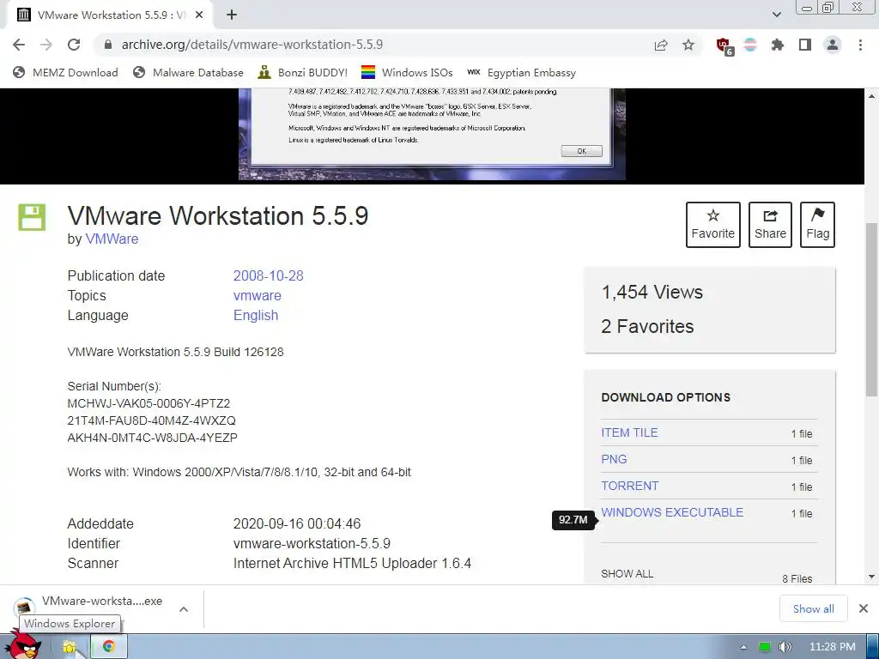The image size is (879, 659).
Task: Open the Bonzi BUDDY! bookmark
Action: point(303,73)
